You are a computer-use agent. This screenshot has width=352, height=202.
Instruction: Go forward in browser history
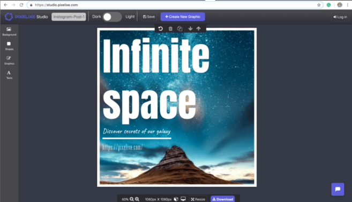coord(13,5)
